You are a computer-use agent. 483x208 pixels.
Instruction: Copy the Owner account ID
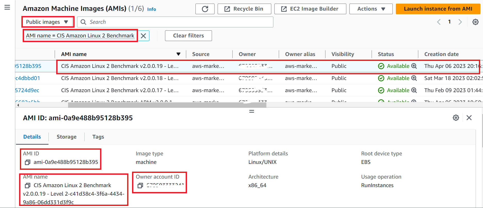coord(140,186)
